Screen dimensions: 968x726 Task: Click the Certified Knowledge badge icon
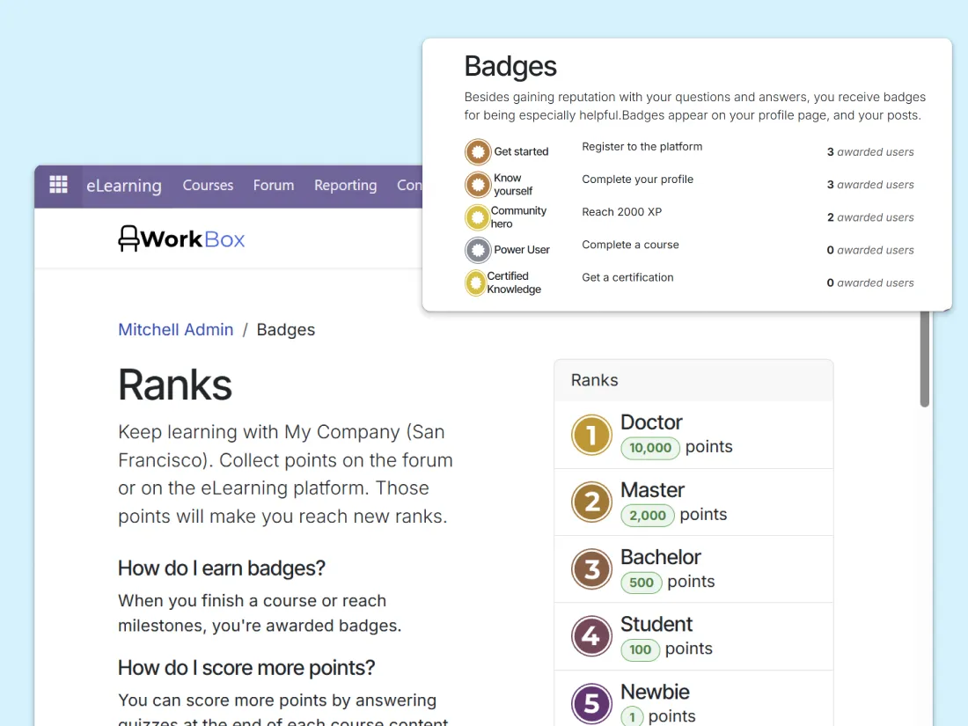pyautogui.click(x=476, y=282)
